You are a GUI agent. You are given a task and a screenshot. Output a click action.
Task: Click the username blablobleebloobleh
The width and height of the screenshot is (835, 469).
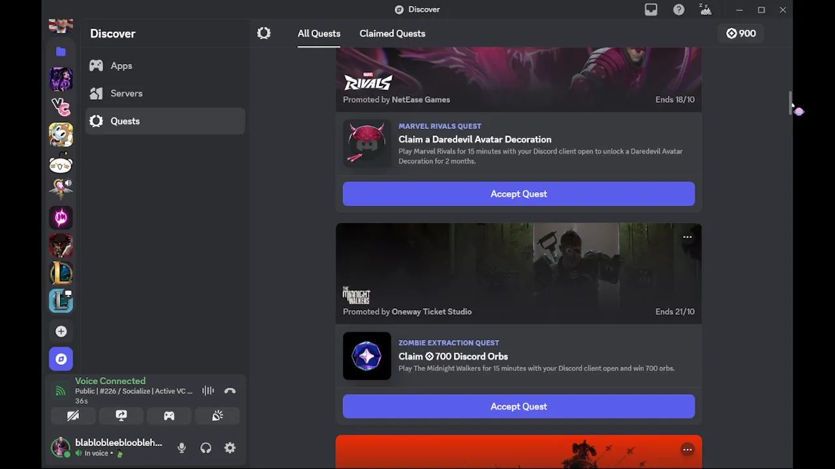coord(119,443)
